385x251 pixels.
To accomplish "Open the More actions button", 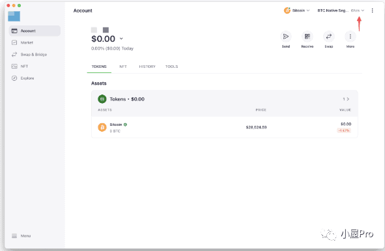I will point(350,37).
